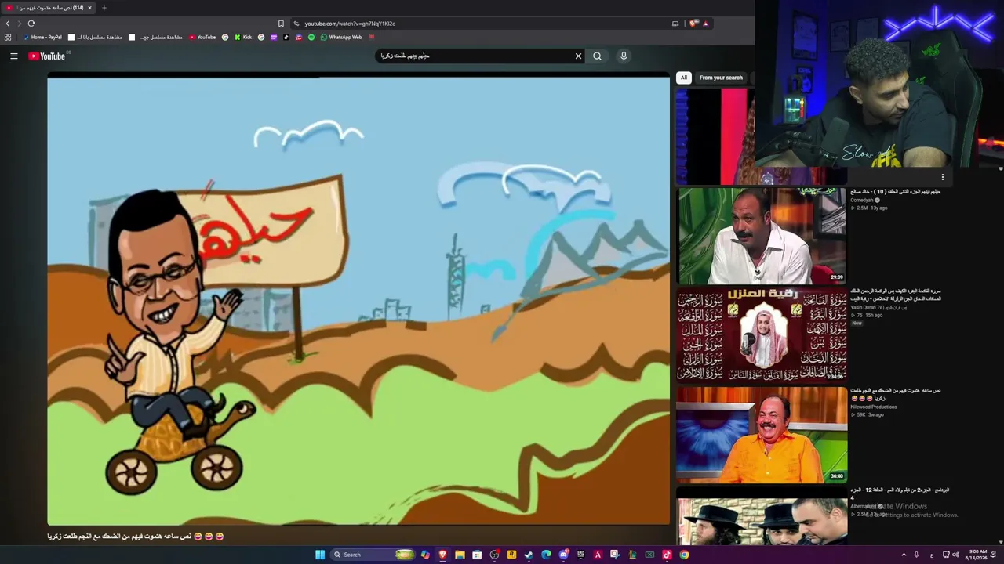1004x564 pixels.
Task: Open the Home - PayPal bookmark
Action: tap(42, 37)
